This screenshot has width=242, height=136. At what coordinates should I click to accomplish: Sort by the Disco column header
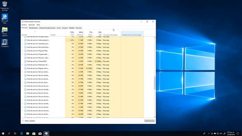[x=88, y=34]
